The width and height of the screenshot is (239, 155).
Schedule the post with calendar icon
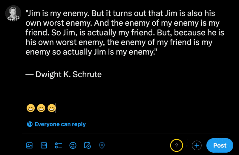87,145
